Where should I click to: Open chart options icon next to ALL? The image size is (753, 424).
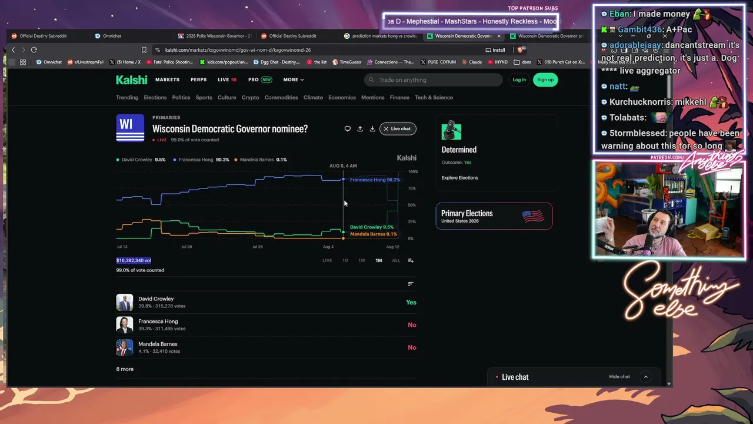[x=411, y=260]
